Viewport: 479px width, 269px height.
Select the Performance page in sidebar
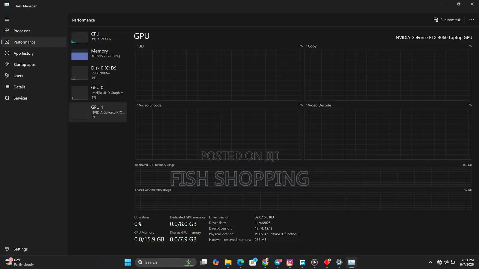click(34, 42)
